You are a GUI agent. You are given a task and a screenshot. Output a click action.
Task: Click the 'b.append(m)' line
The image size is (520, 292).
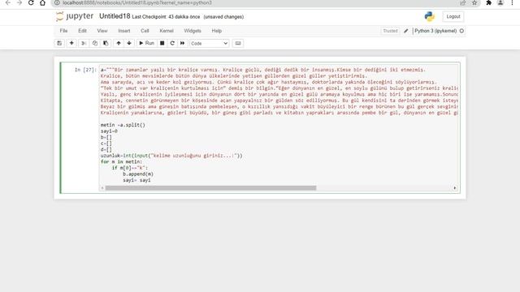[138, 174]
